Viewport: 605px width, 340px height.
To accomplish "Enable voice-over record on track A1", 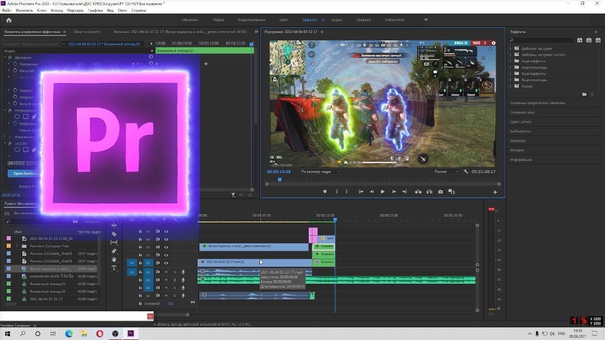I will (183, 272).
